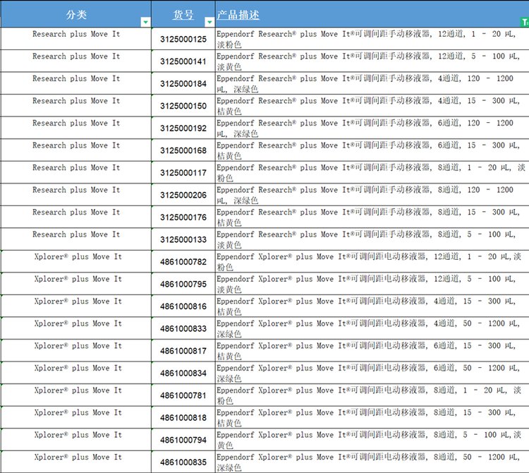
Task: Select the 分类 header cell
Action: [x=75, y=14]
